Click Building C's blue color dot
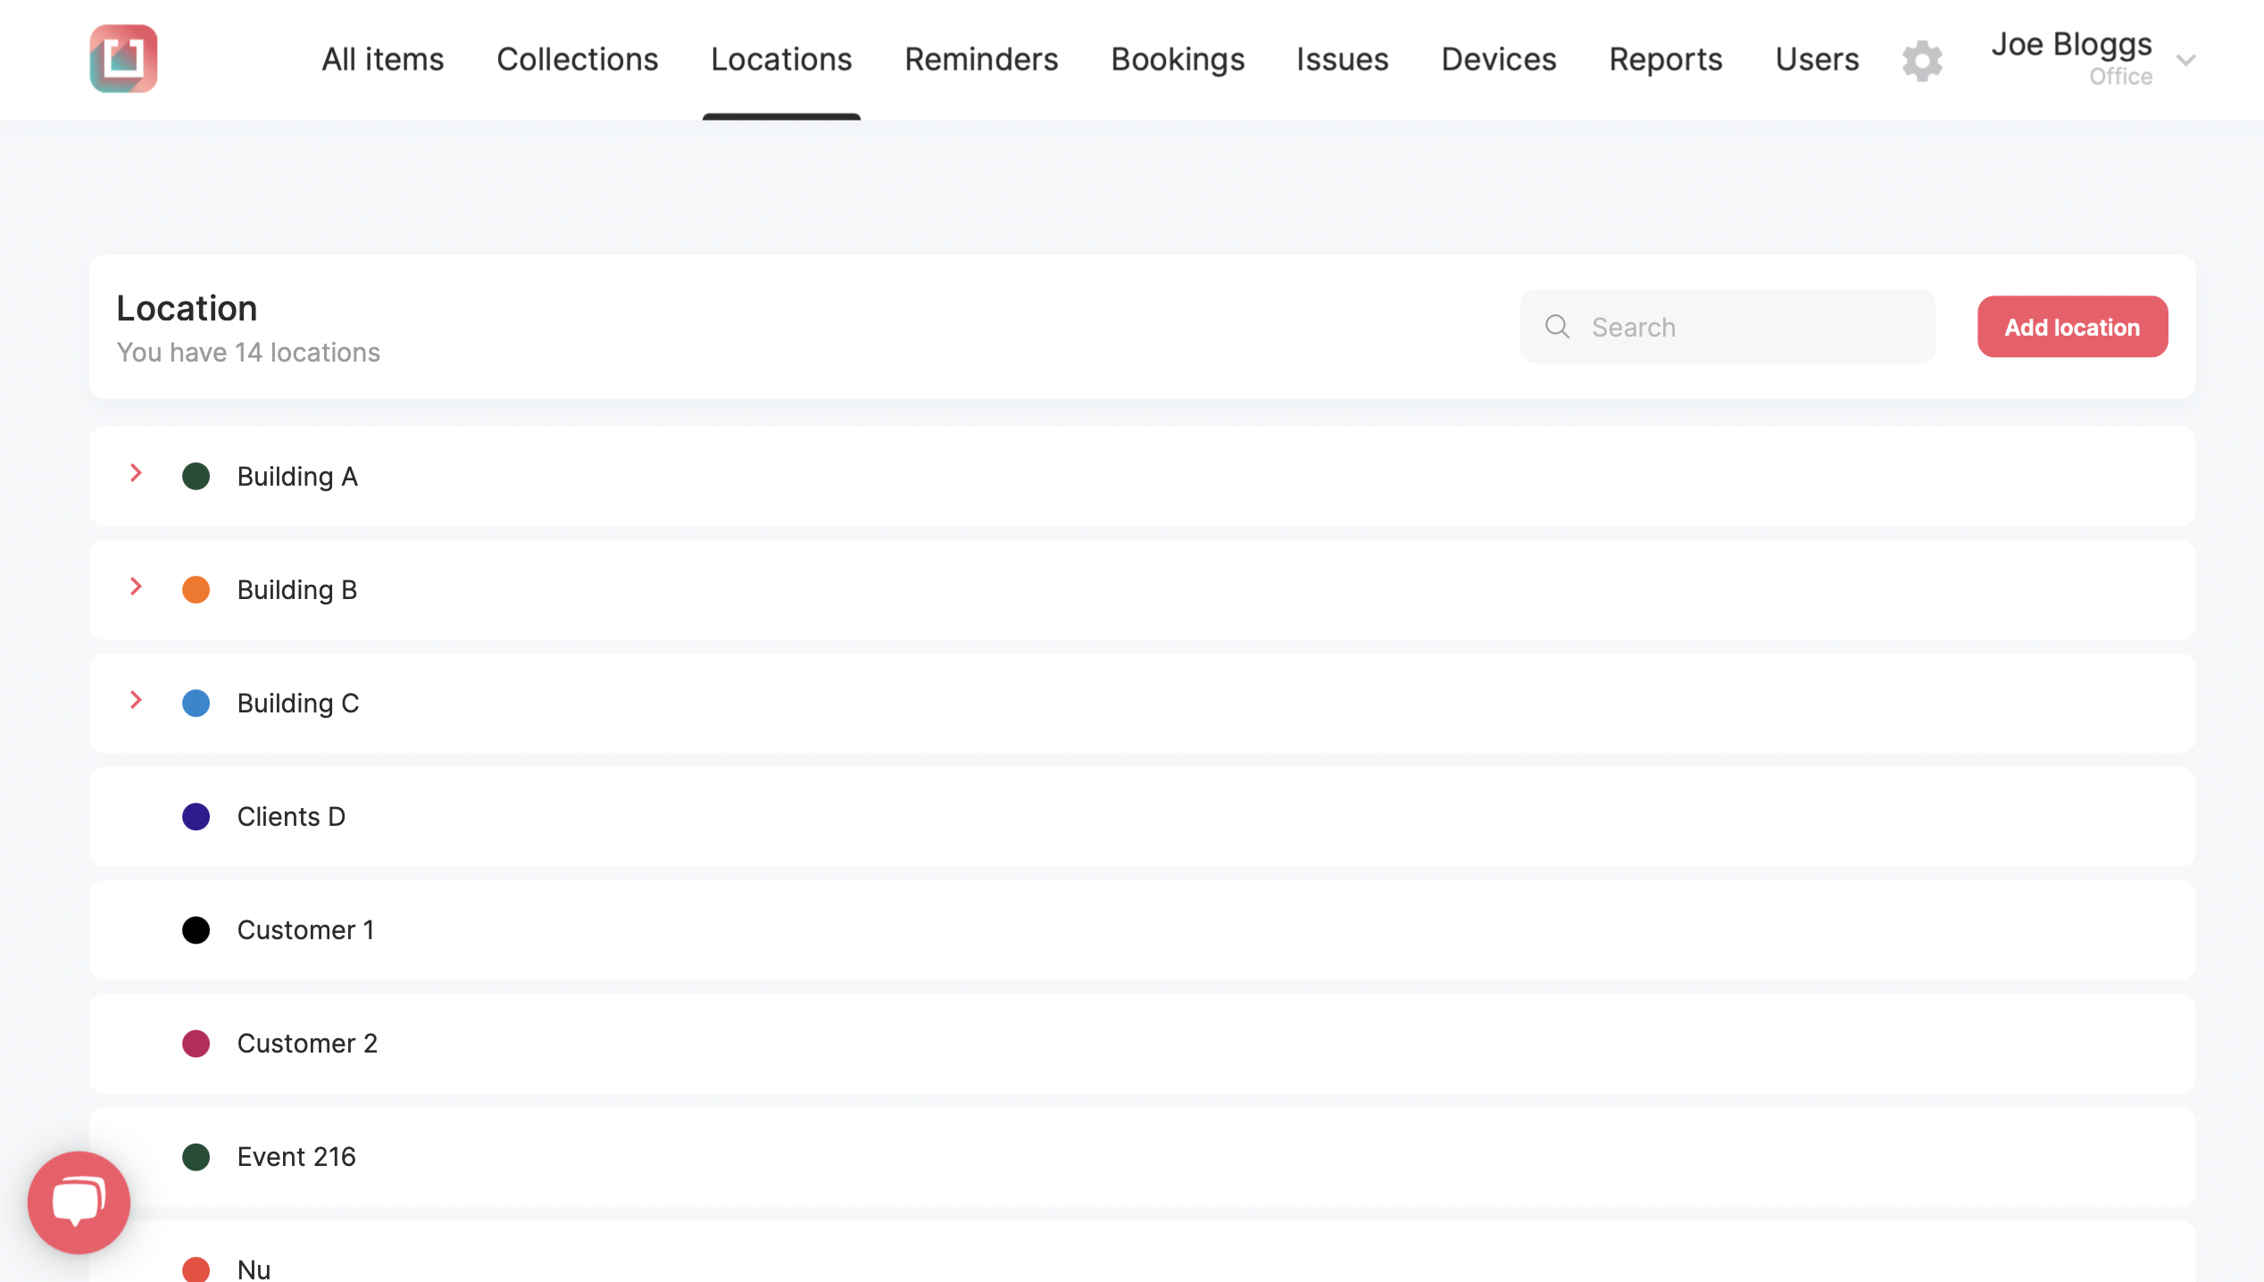 point(196,703)
